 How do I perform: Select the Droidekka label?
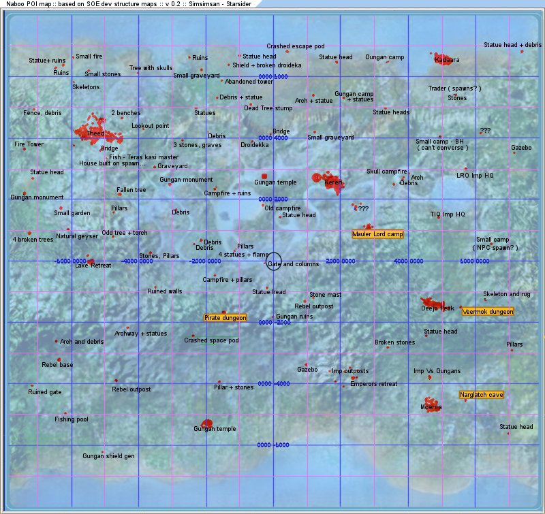click(254, 145)
